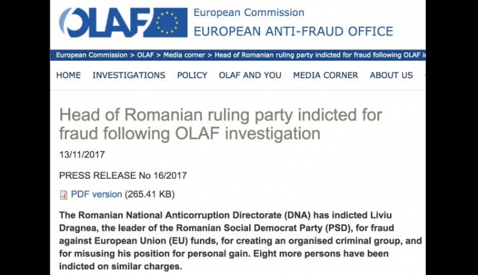
Task: Click the European Commission header text
Action: pyautogui.click(x=249, y=13)
